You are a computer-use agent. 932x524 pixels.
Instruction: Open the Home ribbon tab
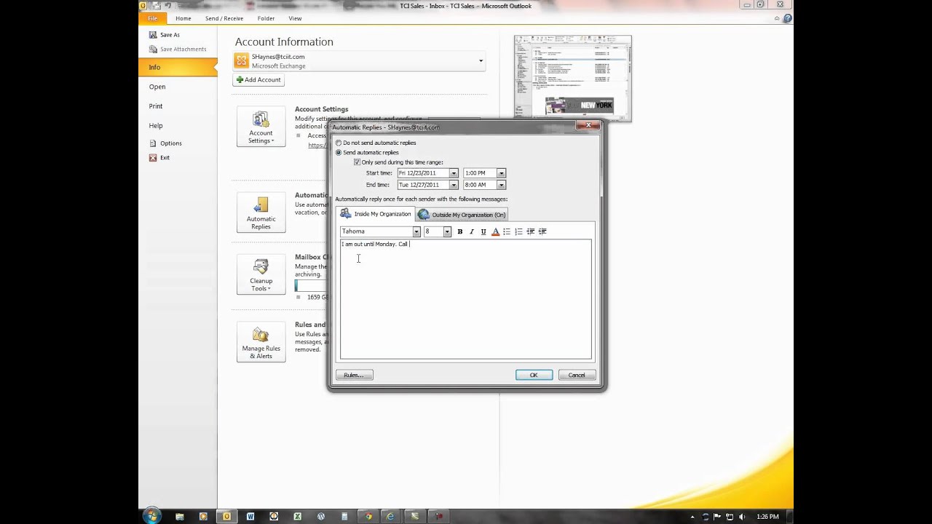183,18
